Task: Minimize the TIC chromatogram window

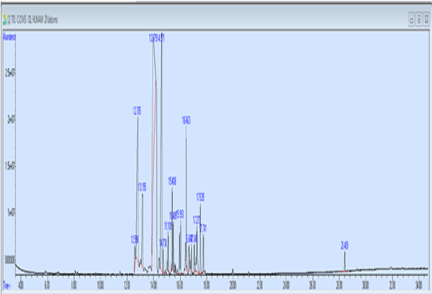Action: point(412,20)
